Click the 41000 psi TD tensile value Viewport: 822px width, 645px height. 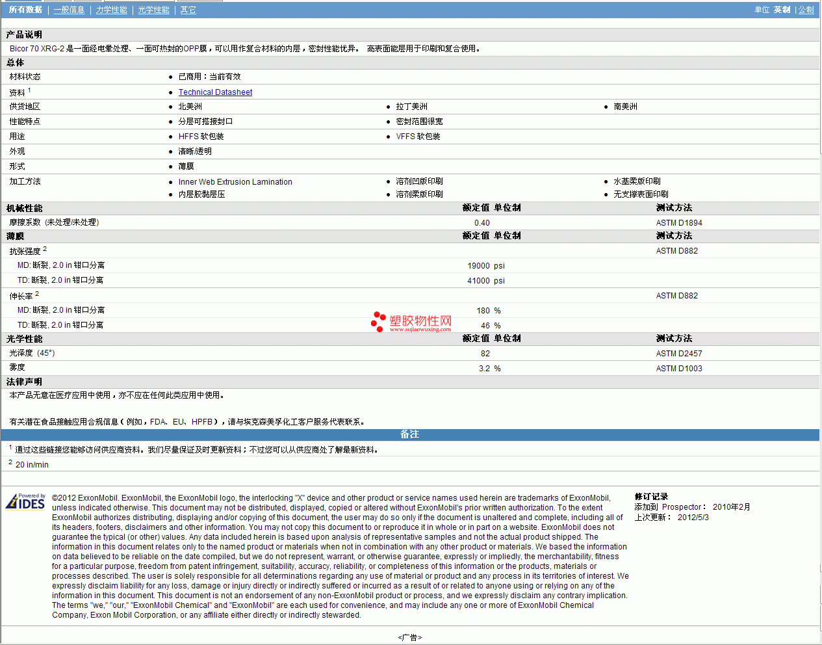click(486, 281)
